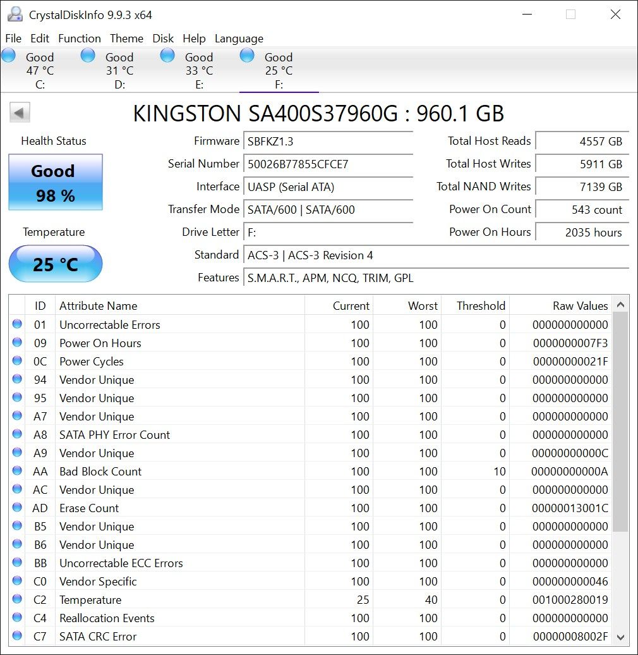Click the Serial Number field 50026B77855CFCE7

(x=328, y=164)
